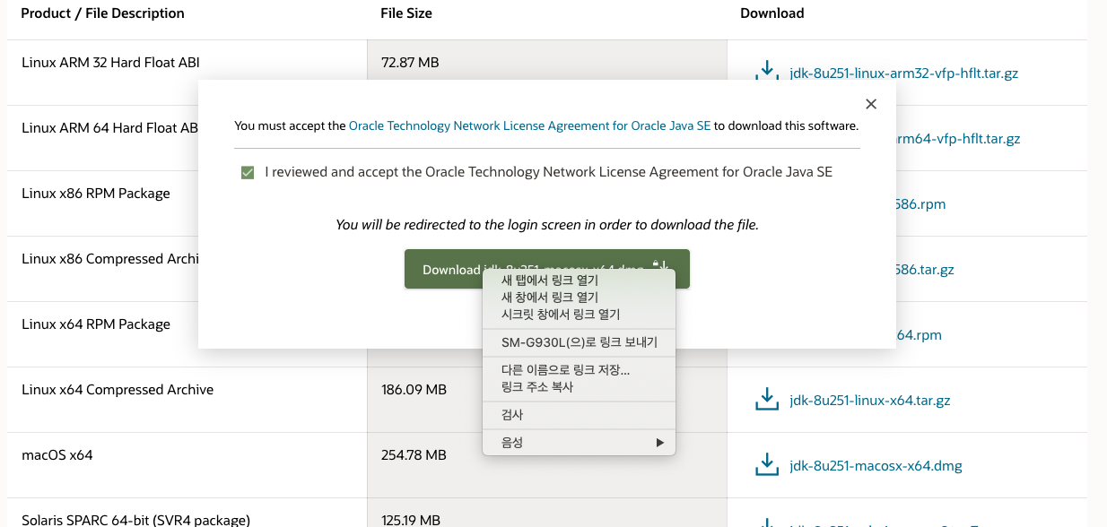This screenshot has width=1107, height=527.
Task: Click download icon for jdk-8u251-macosx-x64.dmg
Action: 767,464
